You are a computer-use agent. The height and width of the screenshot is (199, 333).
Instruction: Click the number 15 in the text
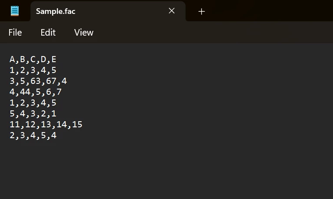tap(77, 124)
